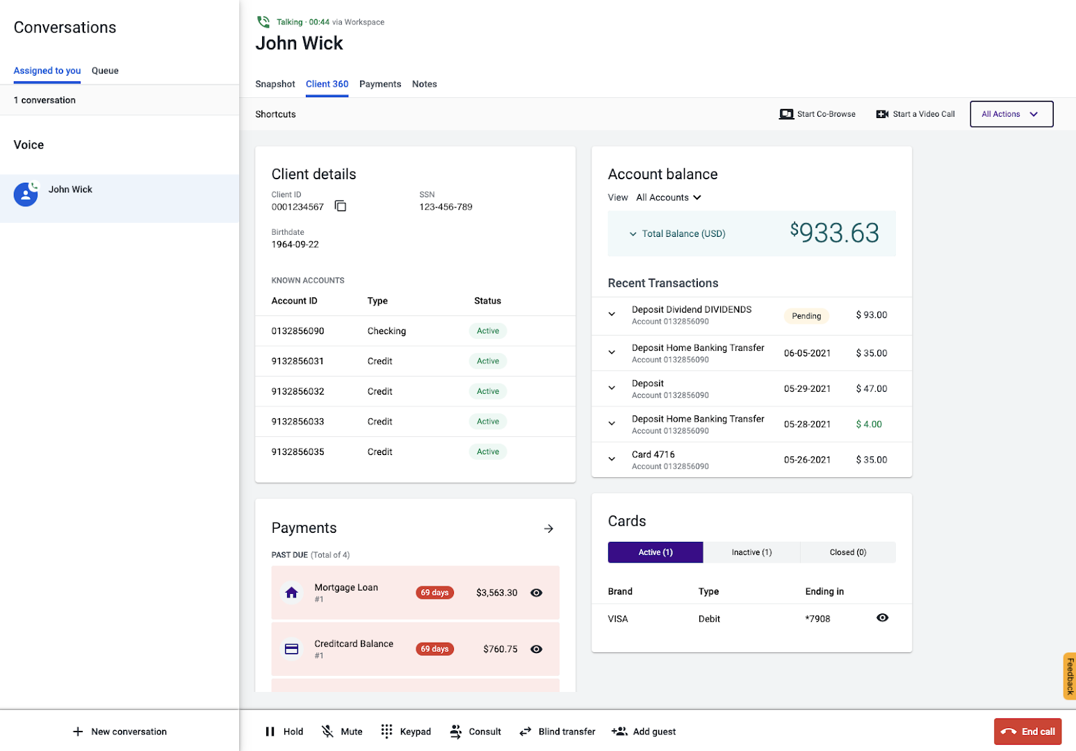The width and height of the screenshot is (1076, 751).
Task: Start a Consult call
Action: pos(475,732)
